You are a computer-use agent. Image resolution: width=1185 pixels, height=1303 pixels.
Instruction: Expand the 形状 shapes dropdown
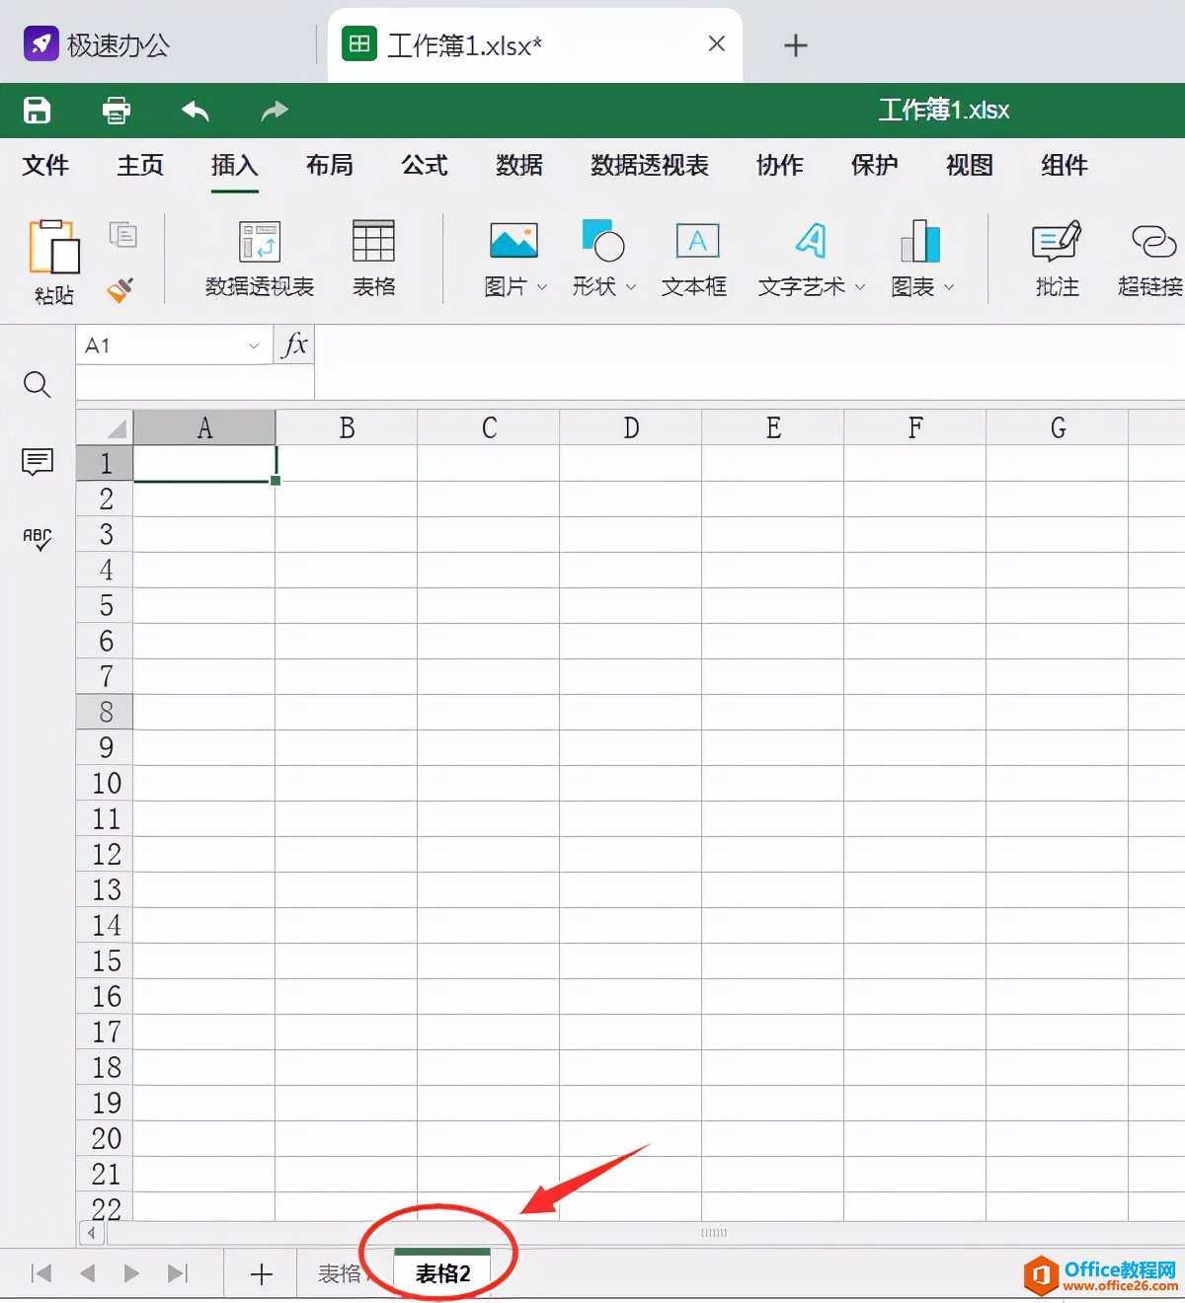pos(631,287)
